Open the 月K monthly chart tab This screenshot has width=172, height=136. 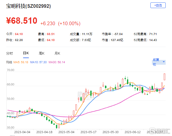tap(57, 53)
